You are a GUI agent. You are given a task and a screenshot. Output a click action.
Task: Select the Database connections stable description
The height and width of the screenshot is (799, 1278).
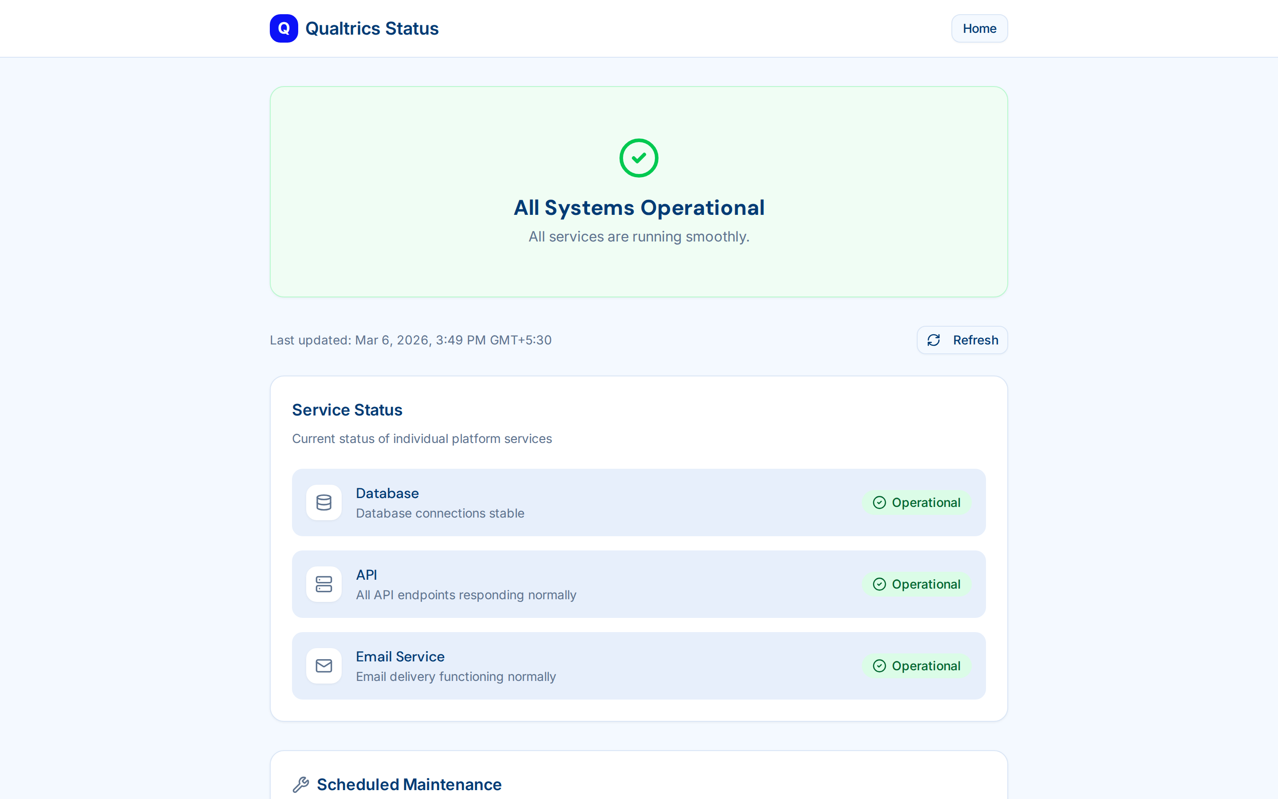440,513
